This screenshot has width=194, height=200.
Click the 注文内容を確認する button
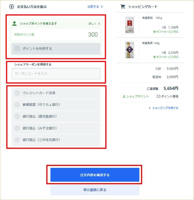click(95, 175)
